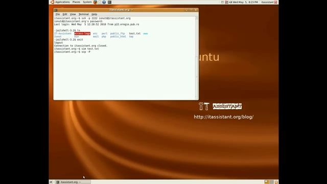Click the terminal window menu icon in titlebar
327x184 pixels.
[x=56, y=10]
